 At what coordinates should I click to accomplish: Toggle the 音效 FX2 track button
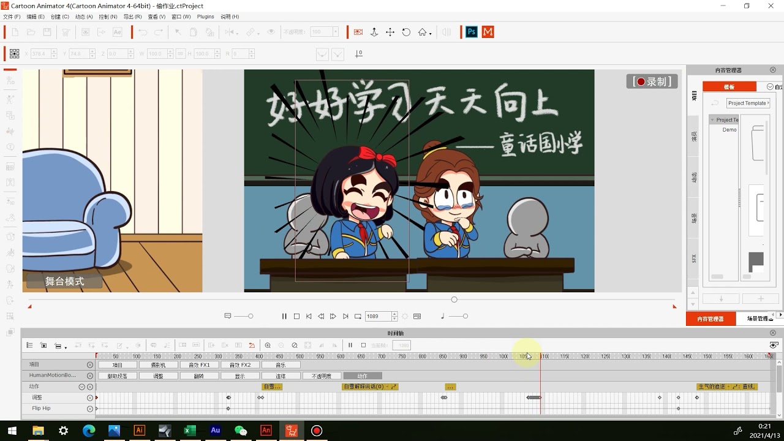240,365
